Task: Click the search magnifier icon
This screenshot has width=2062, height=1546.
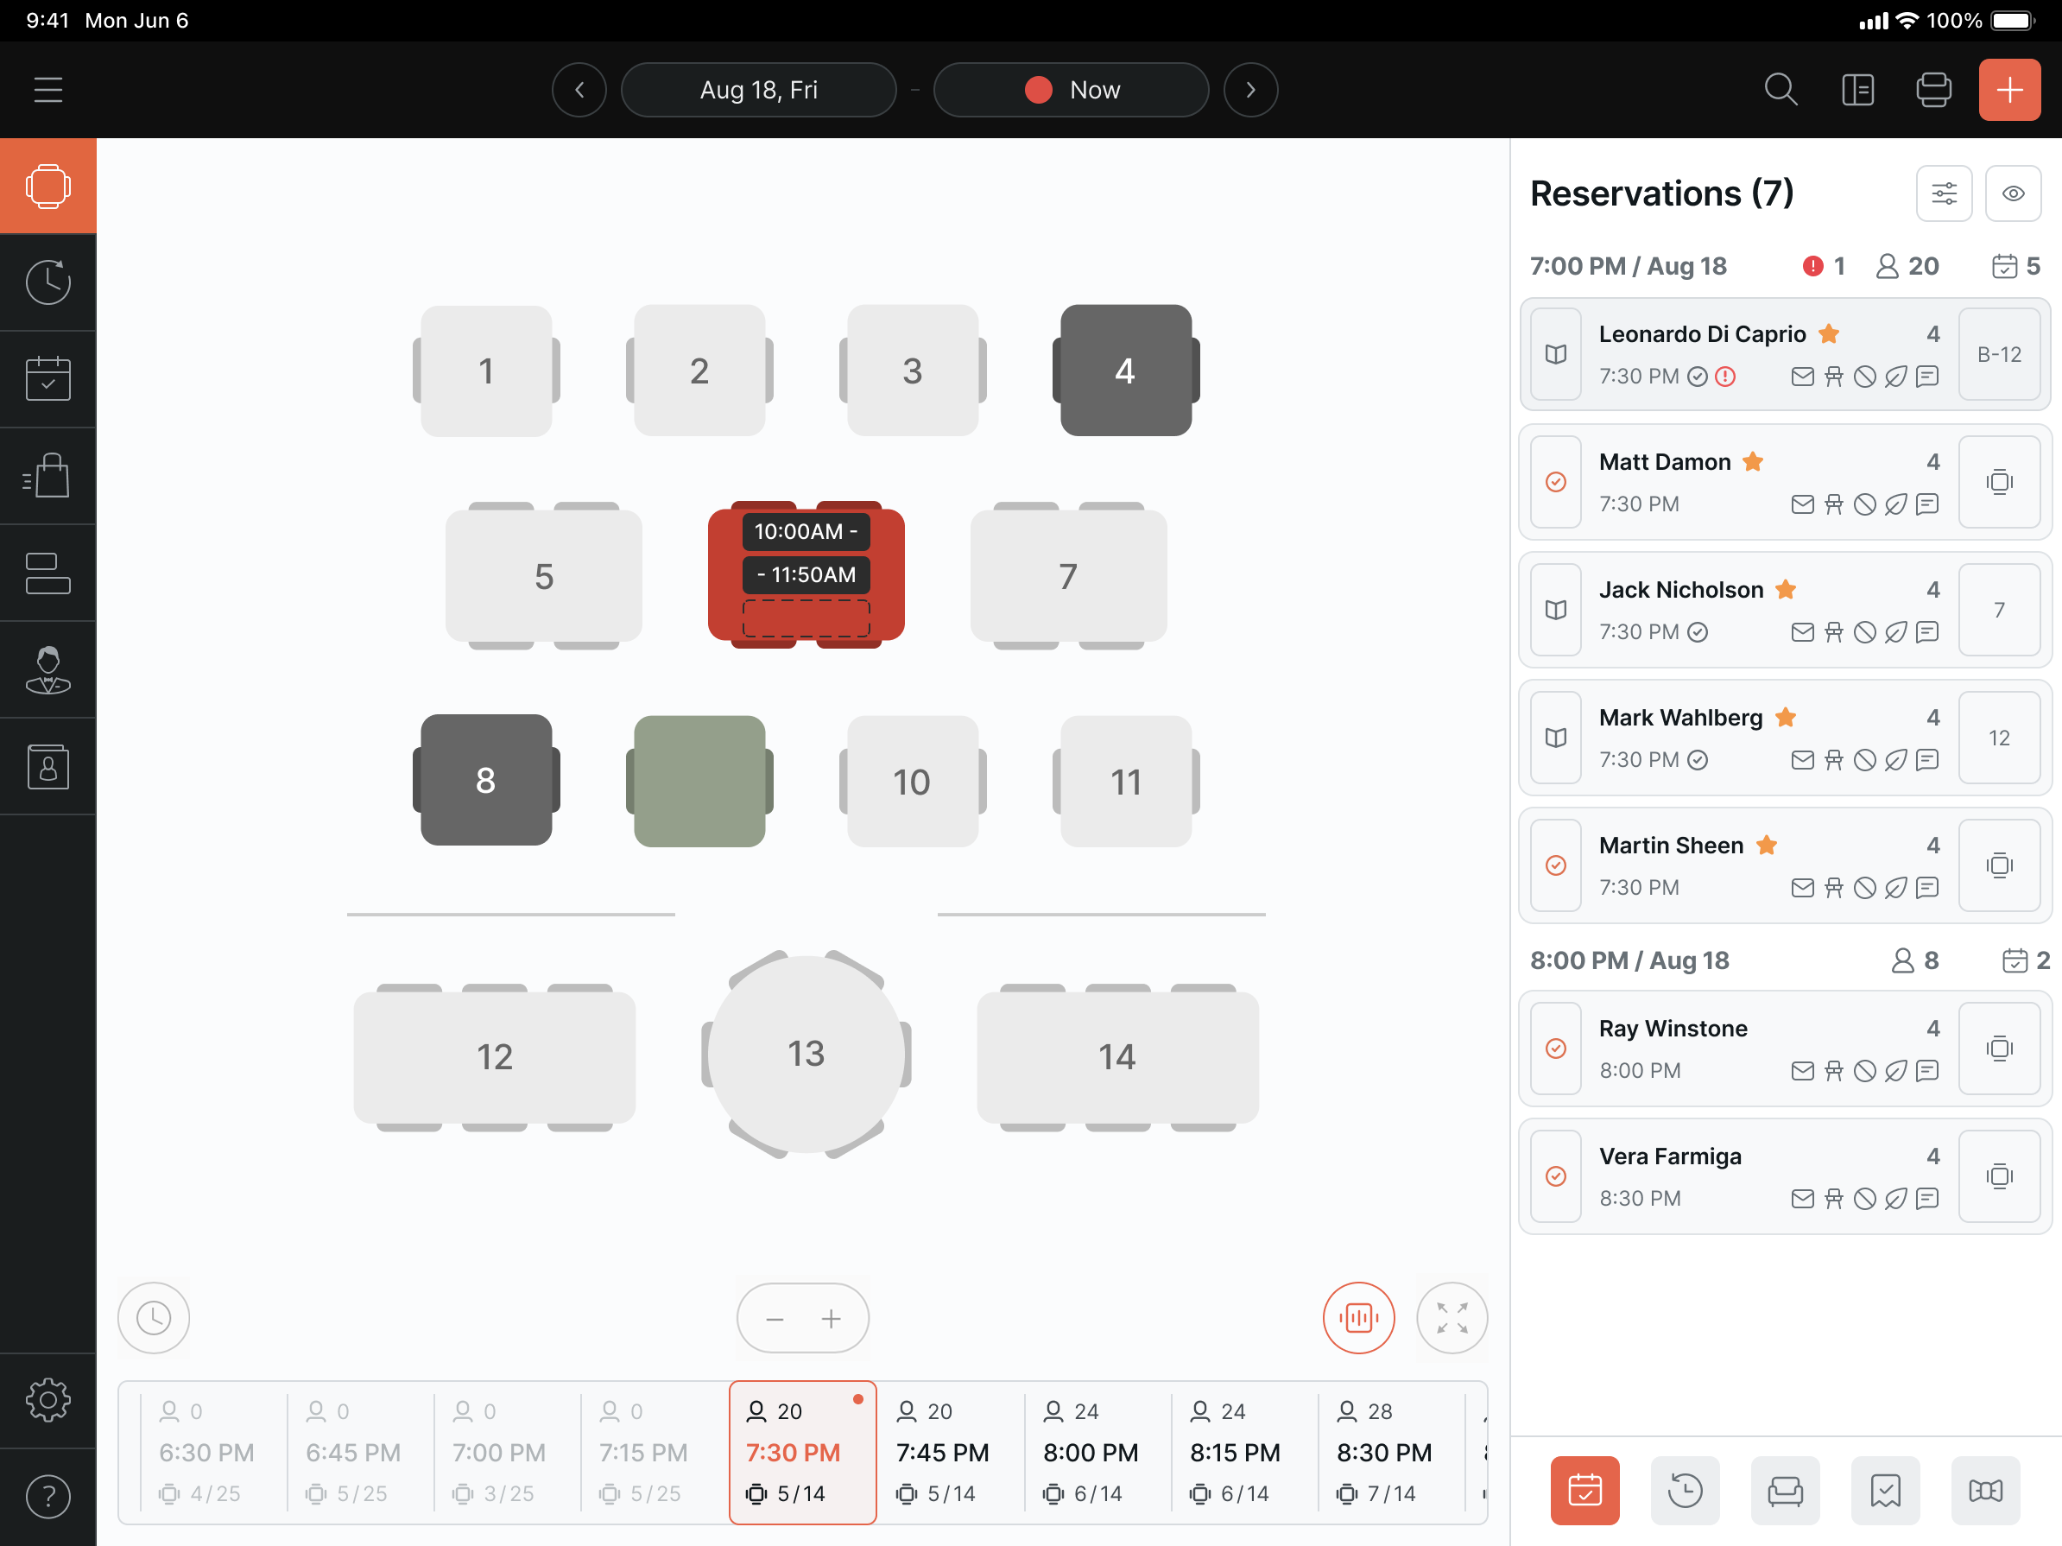Action: click(1781, 90)
